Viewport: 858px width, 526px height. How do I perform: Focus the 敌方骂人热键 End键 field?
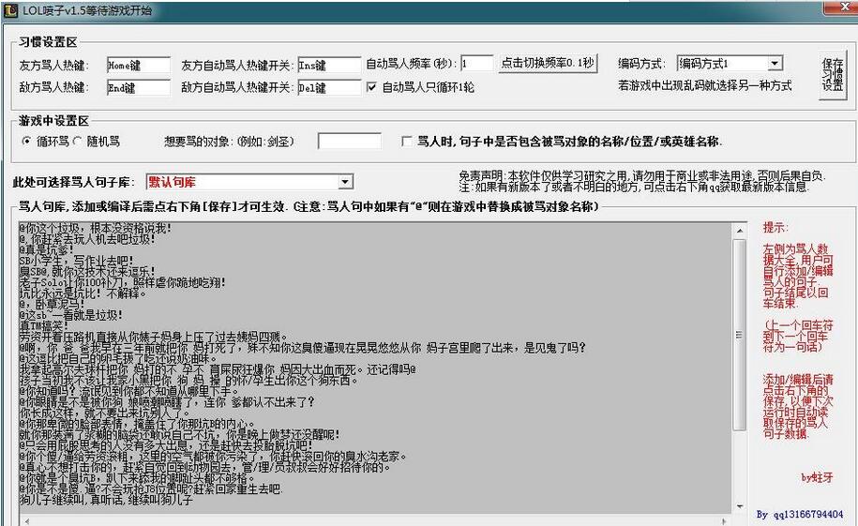click(139, 87)
